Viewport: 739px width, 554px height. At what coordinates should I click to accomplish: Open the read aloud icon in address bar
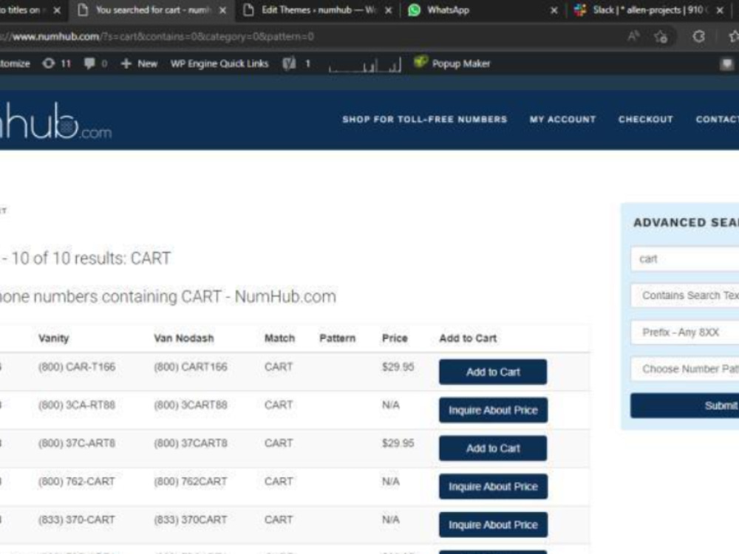tap(633, 36)
